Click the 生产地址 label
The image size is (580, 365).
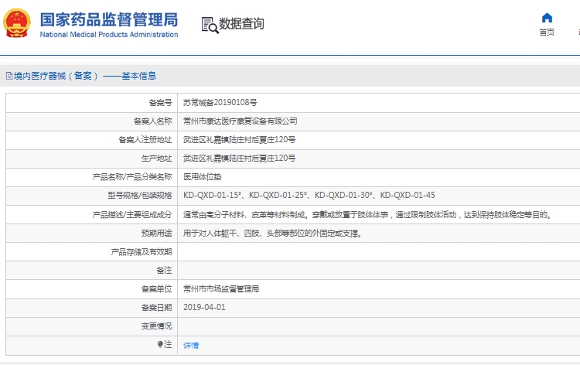pyautogui.click(x=157, y=159)
